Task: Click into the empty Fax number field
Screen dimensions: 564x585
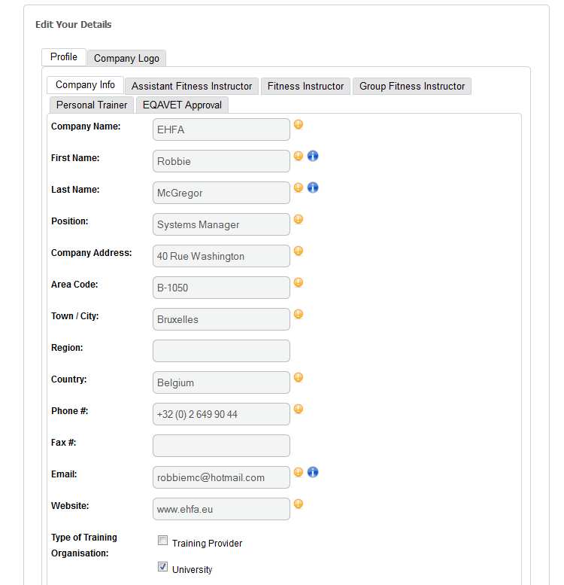Action: point(221,446)
